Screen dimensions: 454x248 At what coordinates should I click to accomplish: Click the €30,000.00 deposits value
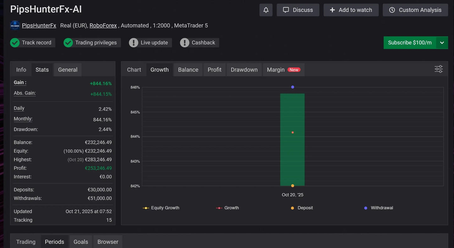[x=100, y=190]
